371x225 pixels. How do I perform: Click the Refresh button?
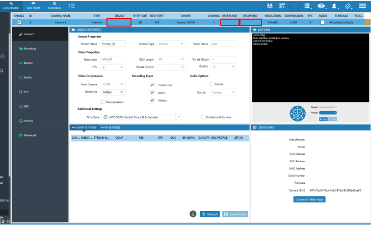coord(210,214)
